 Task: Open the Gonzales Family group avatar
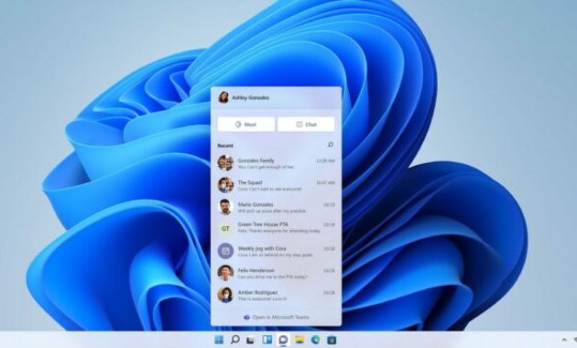click(225, 163)
